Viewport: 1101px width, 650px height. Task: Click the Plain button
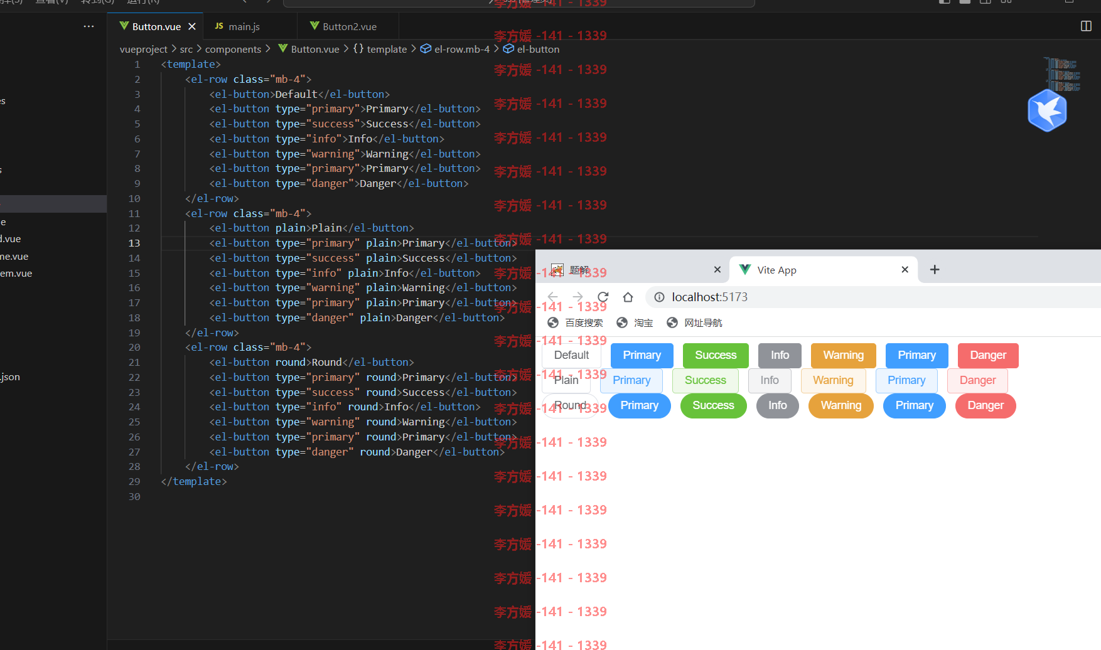[566, 380]
